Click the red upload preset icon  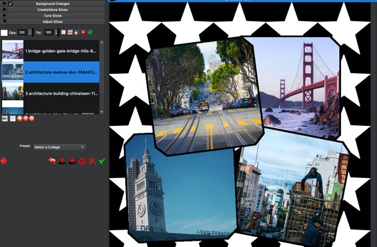pos(62,161)
